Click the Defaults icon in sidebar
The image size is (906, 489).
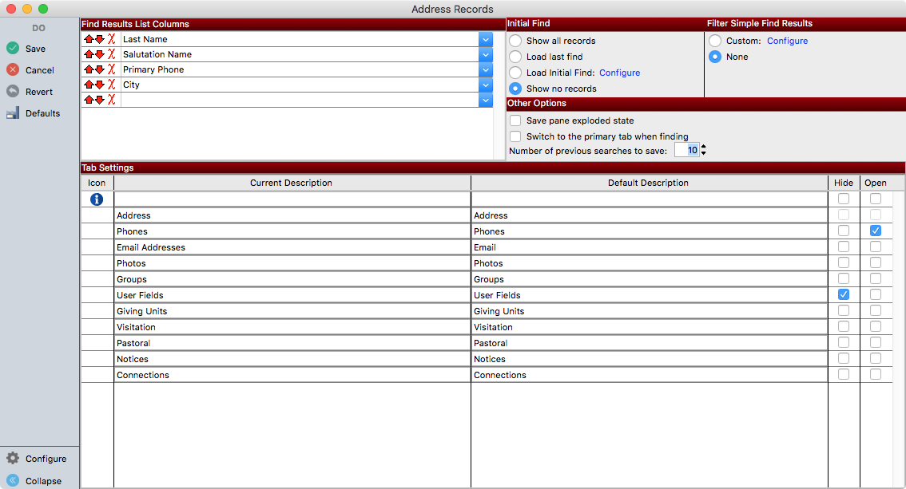pyautogui.click(x=13, y=113)
